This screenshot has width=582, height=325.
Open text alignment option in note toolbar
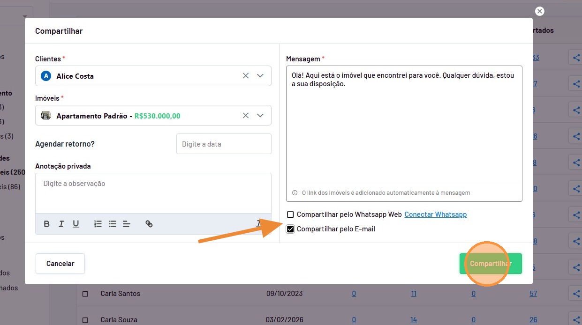(x=127, y=224)
